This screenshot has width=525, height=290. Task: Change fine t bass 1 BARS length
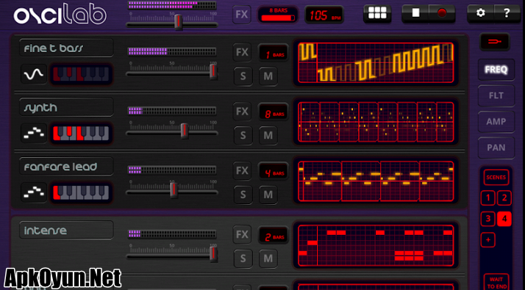coord(274,53)
